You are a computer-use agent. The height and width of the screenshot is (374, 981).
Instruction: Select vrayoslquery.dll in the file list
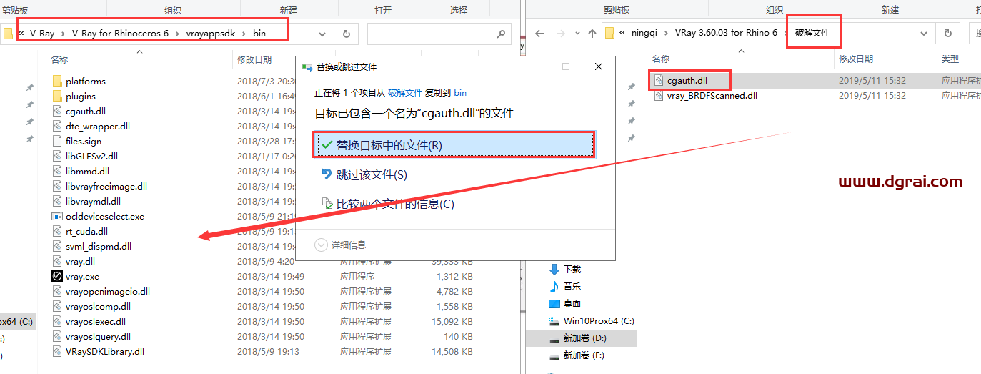[98, 337]
